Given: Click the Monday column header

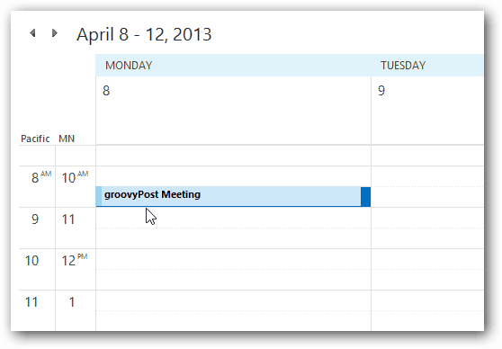Looking at the screenshot, I should pos(129,66).
